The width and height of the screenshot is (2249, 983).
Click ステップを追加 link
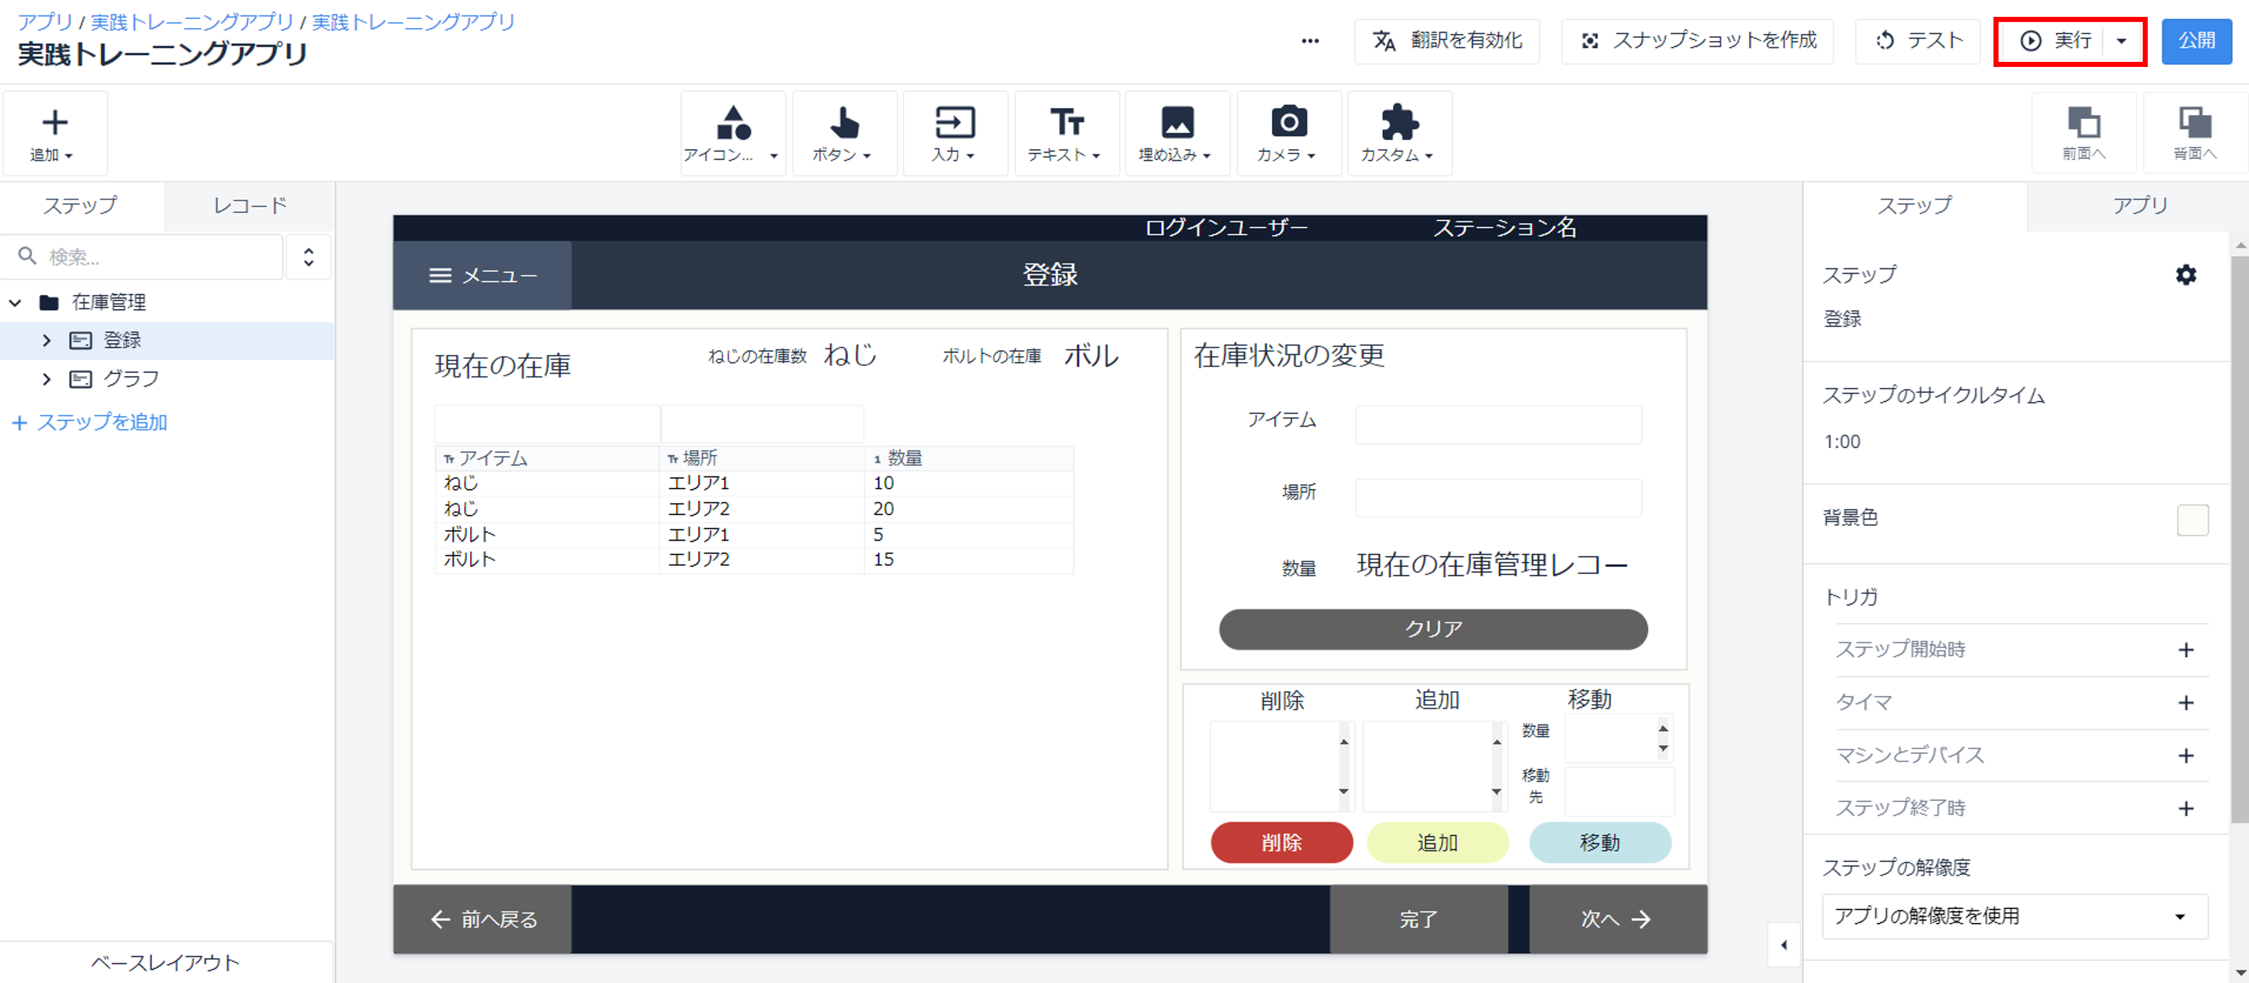(90, 423)
